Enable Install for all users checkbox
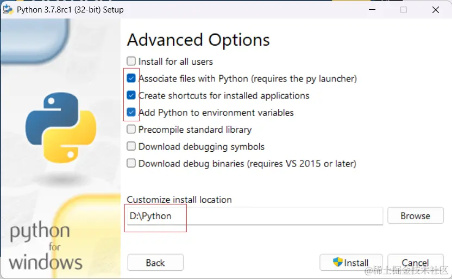 click(131, 61)
